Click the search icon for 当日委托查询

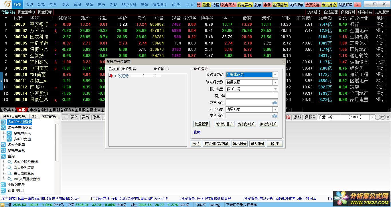pyautogui.click(x=9, y=168)
